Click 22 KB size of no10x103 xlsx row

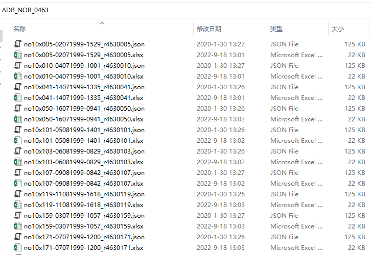point(357,162)
